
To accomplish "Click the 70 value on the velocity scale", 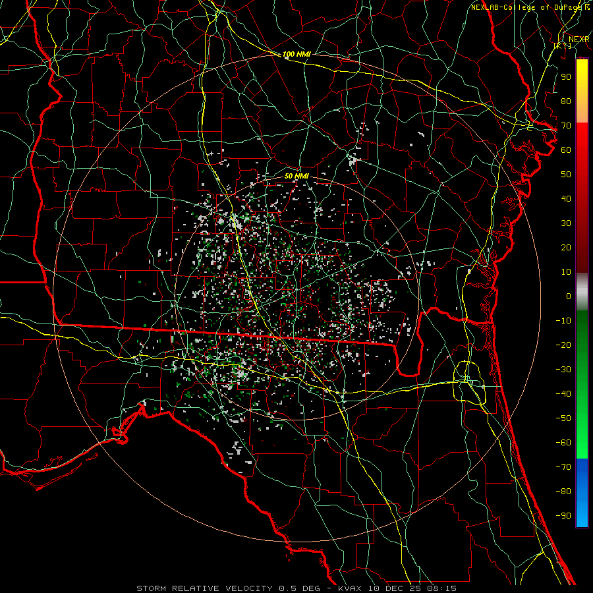I will pos(566,126).
